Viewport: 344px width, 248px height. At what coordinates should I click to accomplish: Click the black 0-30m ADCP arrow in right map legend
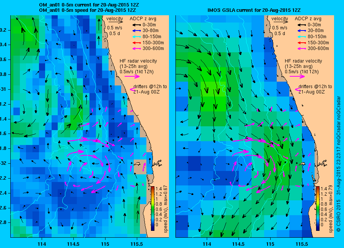302,25
